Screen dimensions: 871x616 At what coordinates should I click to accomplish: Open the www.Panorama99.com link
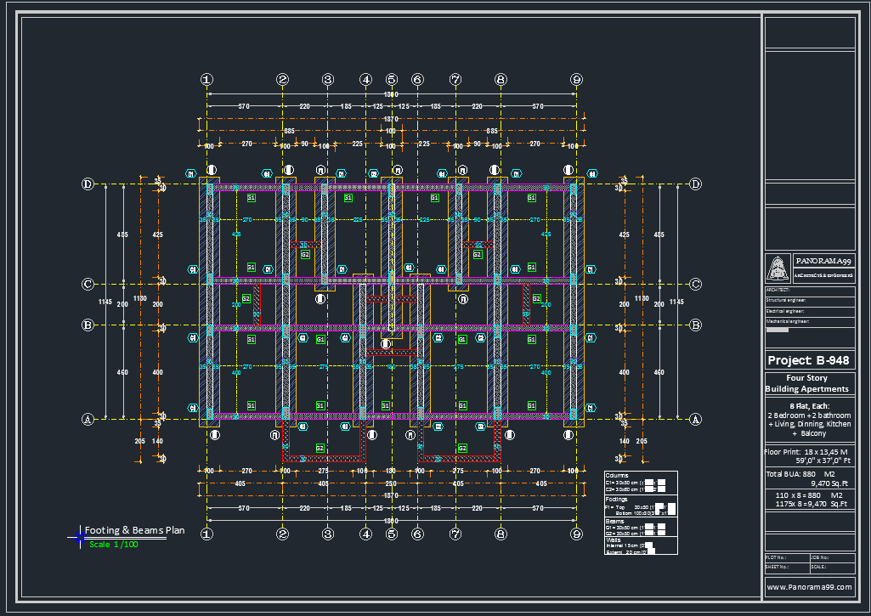pos(809,587)
